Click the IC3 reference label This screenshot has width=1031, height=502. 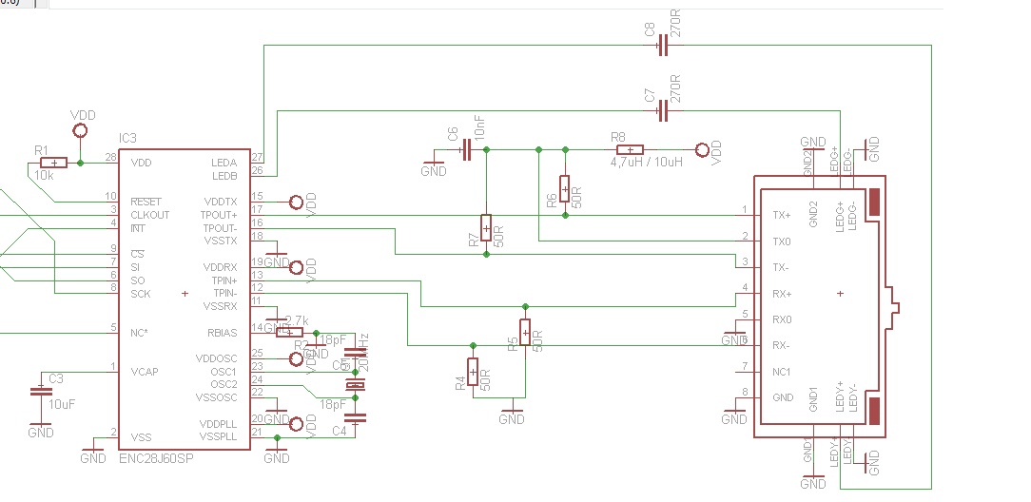point(127,139)
